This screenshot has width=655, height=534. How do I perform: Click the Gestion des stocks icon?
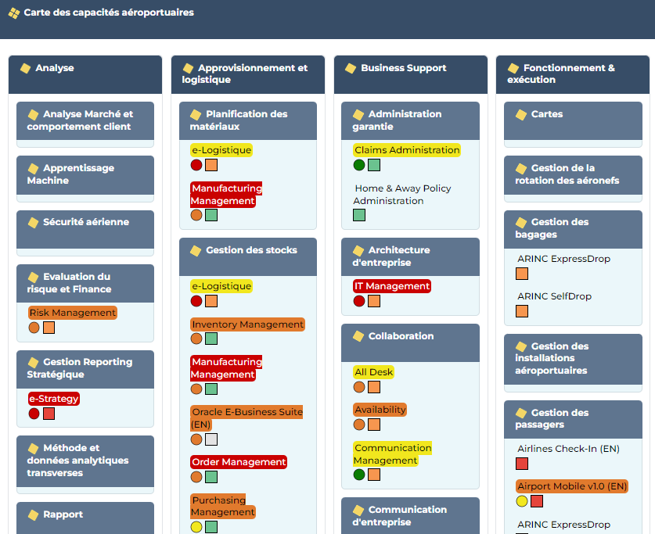[x=196, y=250]
